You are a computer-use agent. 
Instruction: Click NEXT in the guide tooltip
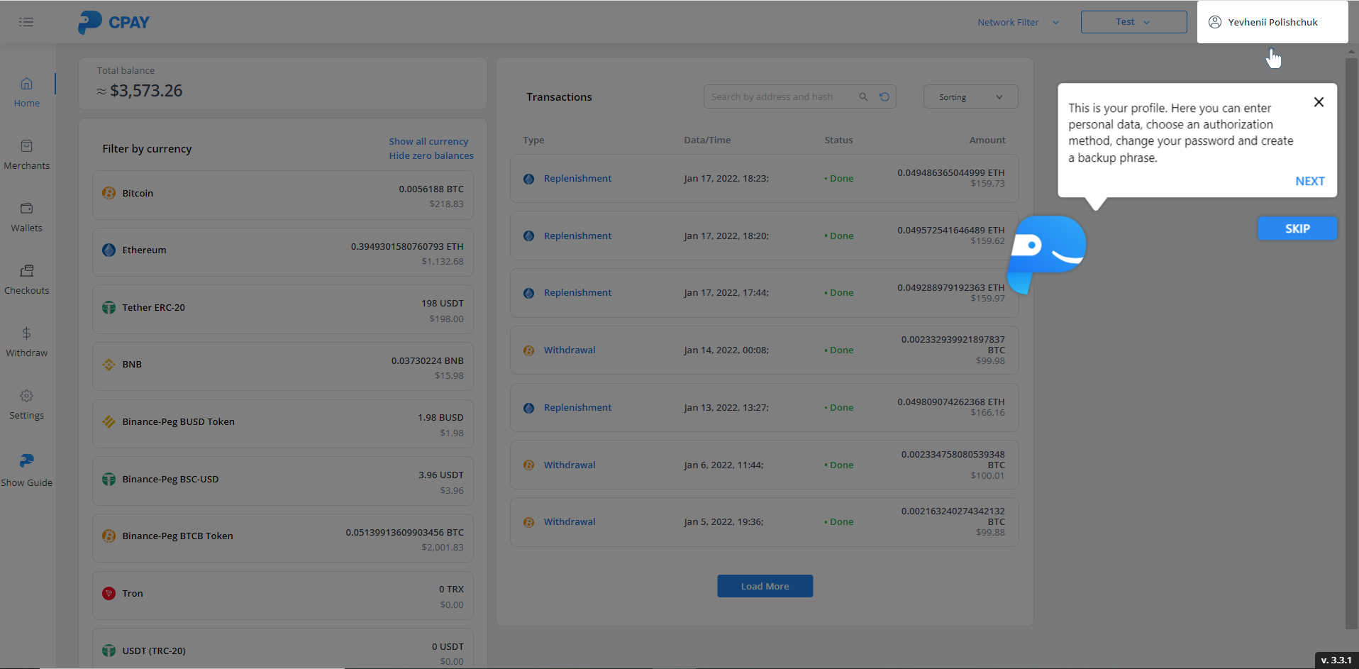pos(1309,182)
